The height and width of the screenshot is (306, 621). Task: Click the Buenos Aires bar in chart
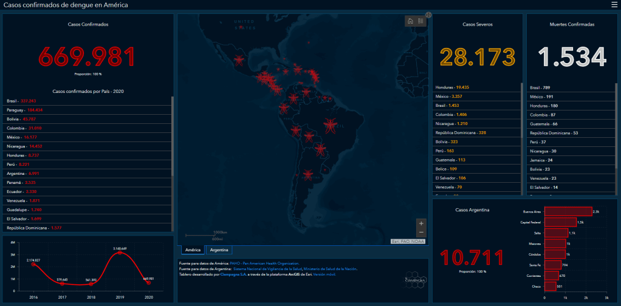(x=568, y=211)
